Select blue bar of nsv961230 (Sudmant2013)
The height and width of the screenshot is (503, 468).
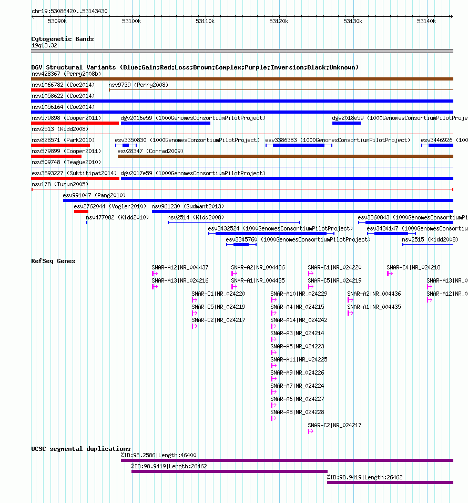click(302, 212)
